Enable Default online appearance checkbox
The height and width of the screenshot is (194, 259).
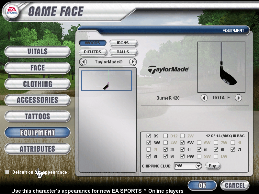[x=7, y=172]
